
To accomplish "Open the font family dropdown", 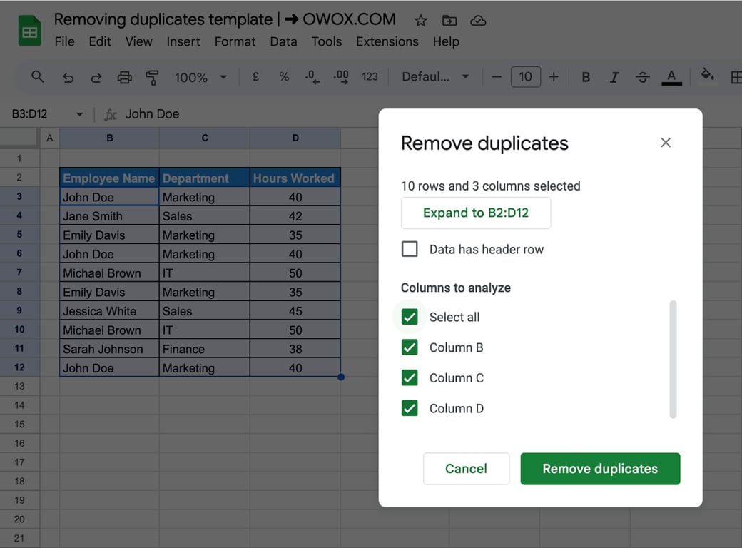I will pos(435,76).
